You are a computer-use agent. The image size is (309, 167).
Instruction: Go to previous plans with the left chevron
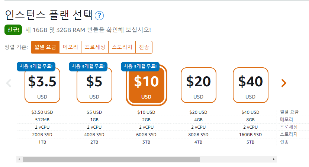[9, 83]
